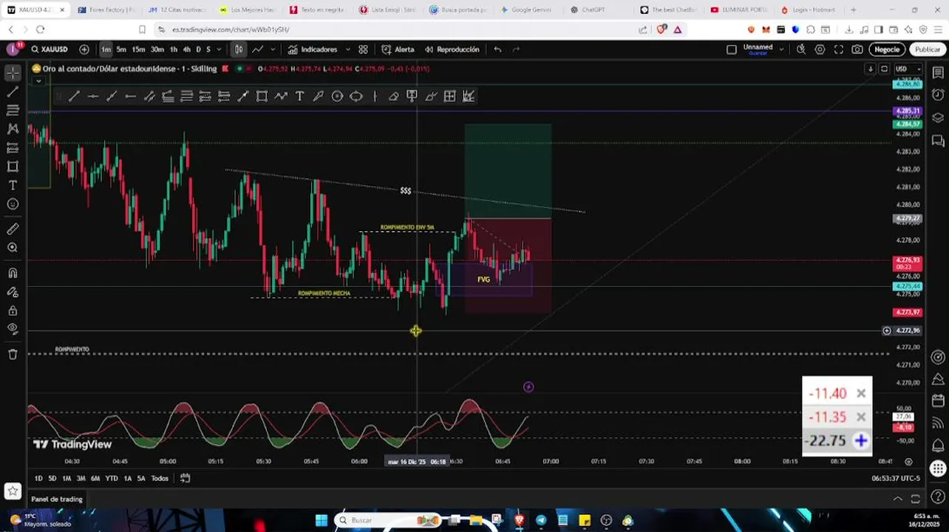Collapse the chart legend chevron

(38, 81)
